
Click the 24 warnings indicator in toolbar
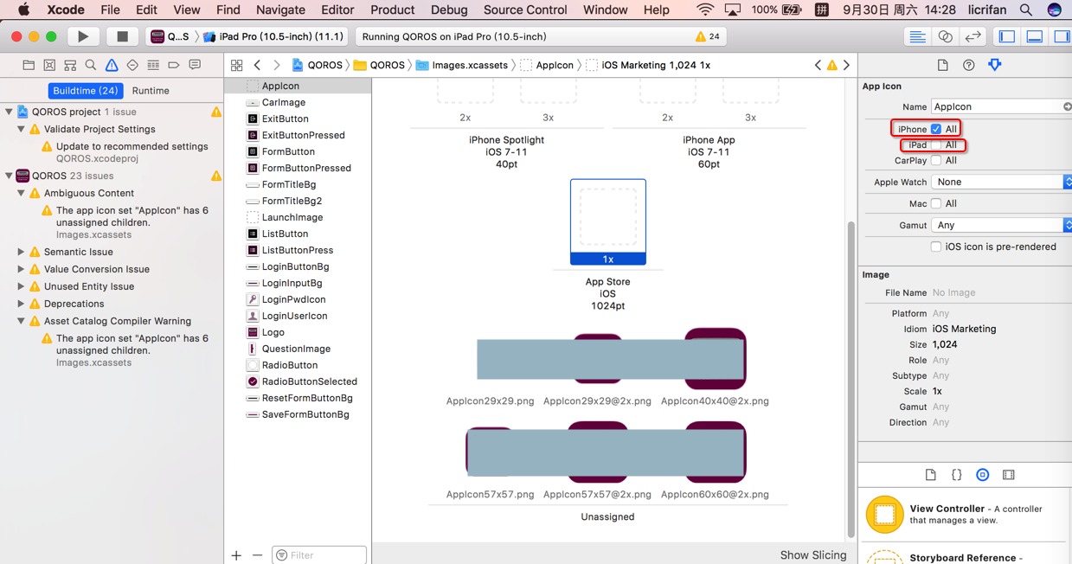pos(708,36)
